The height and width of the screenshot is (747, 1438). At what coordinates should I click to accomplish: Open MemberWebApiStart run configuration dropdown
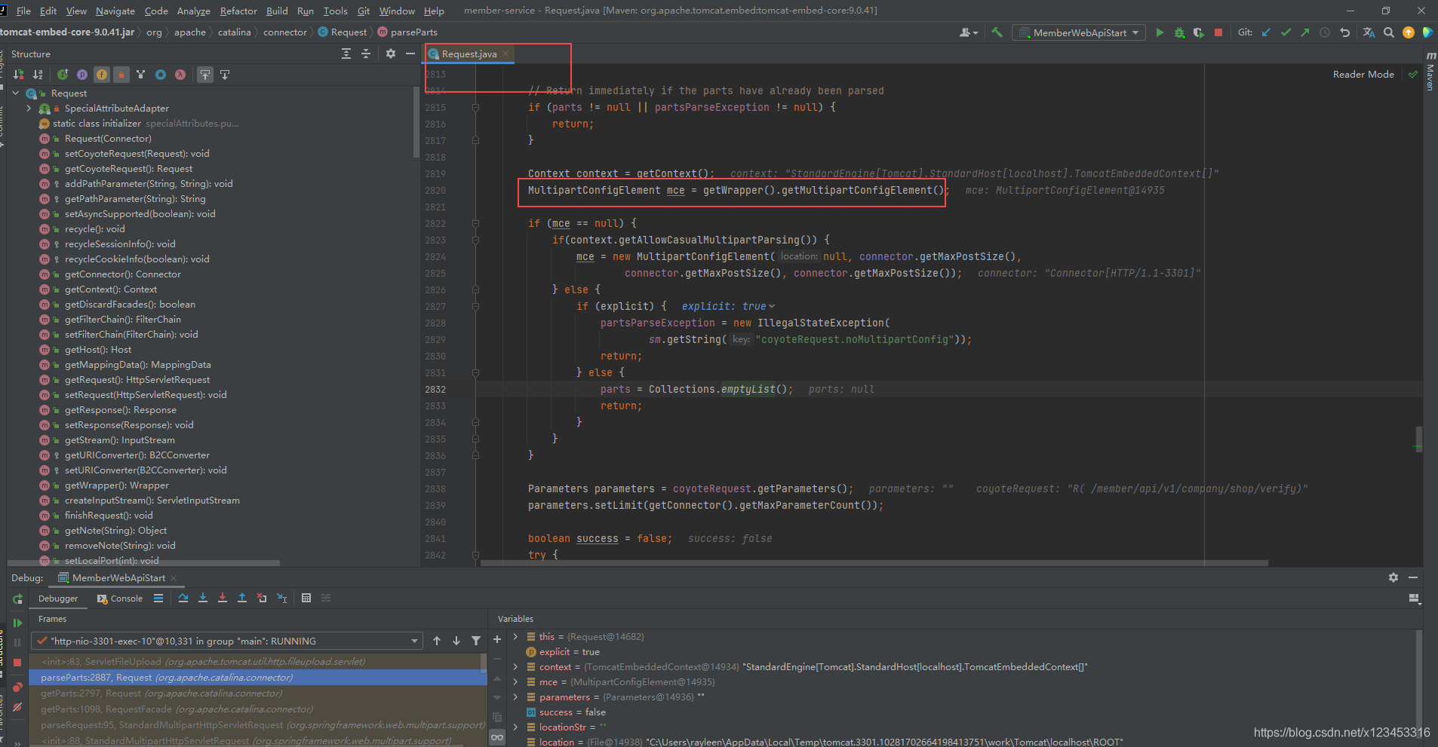(x=1078, y=32)
